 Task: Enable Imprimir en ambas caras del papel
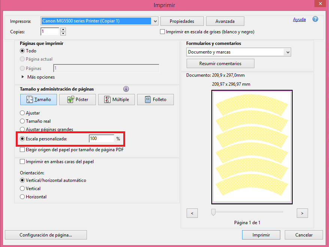[x=22, y=162]
